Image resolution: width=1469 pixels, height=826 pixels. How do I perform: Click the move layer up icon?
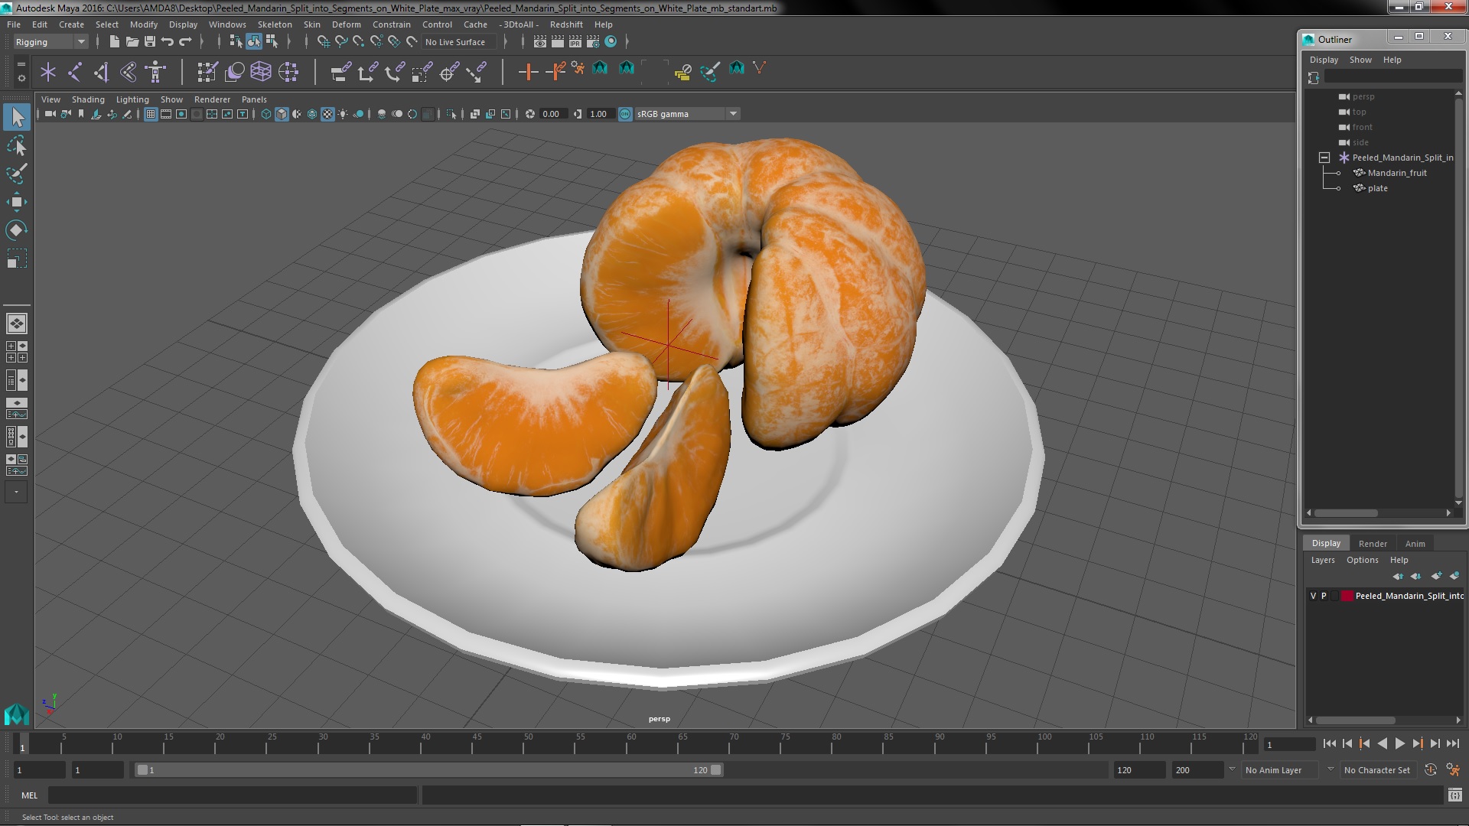coord(1398,576)
